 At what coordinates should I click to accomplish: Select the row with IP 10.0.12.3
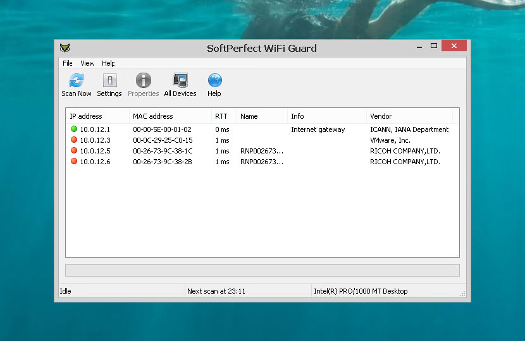pyautogui.click(x=262, y=140)
